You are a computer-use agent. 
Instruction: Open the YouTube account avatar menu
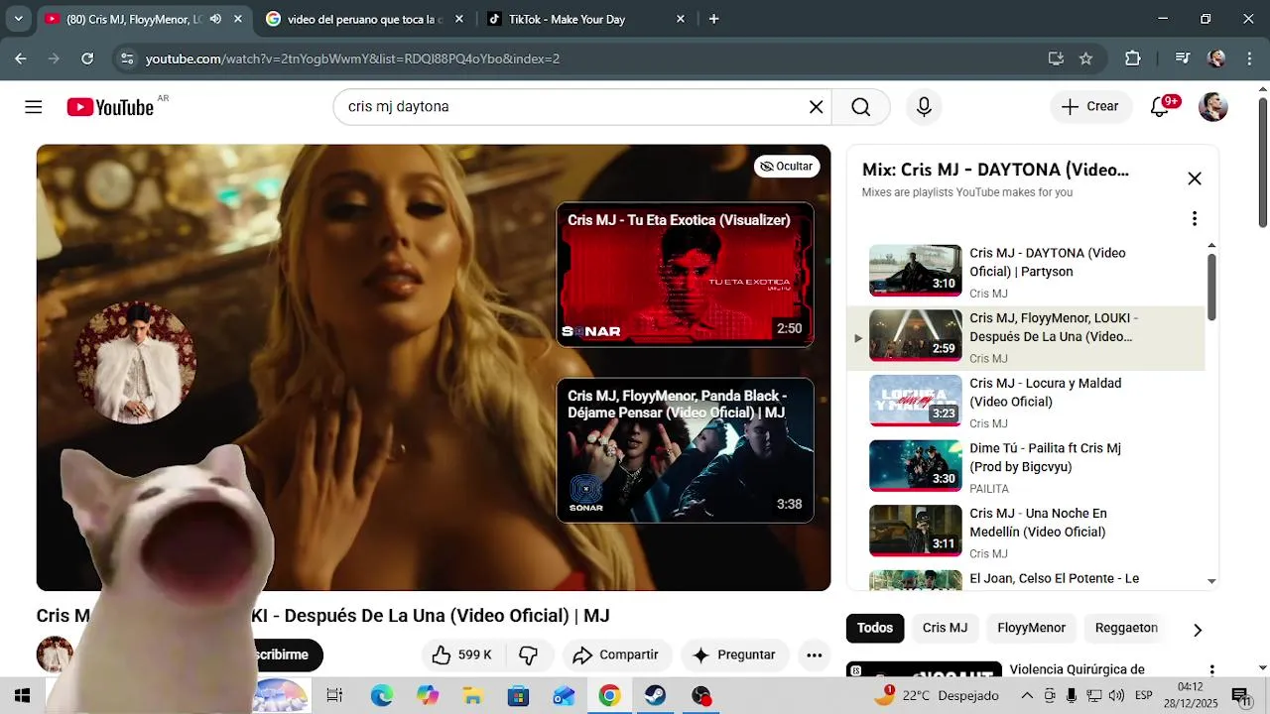[x=1213, y=107]
